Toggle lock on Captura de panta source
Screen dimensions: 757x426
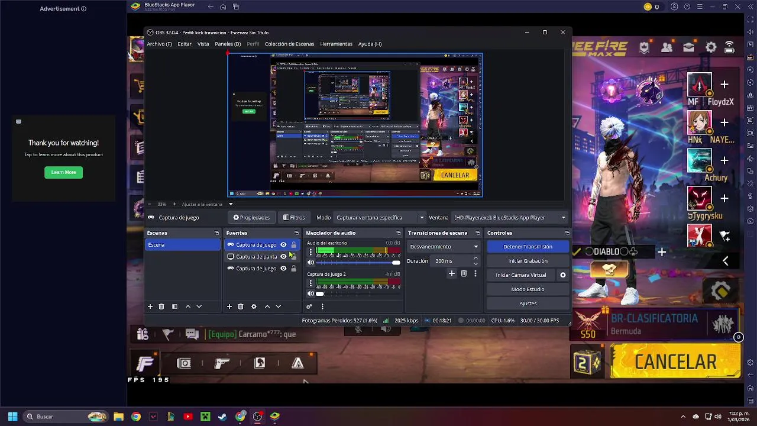pyautogui.click(x=293, y=257)
